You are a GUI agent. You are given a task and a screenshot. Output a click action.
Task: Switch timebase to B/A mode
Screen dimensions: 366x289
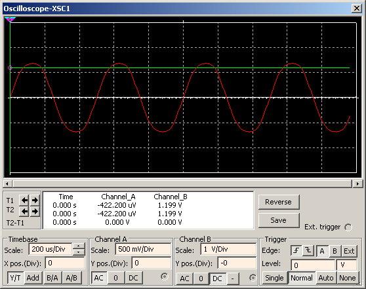[52, 278]
